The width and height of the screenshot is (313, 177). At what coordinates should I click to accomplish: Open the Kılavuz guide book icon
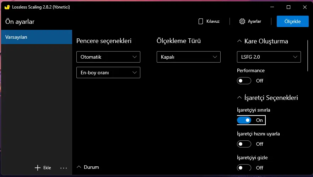click(x=201, y=21)
